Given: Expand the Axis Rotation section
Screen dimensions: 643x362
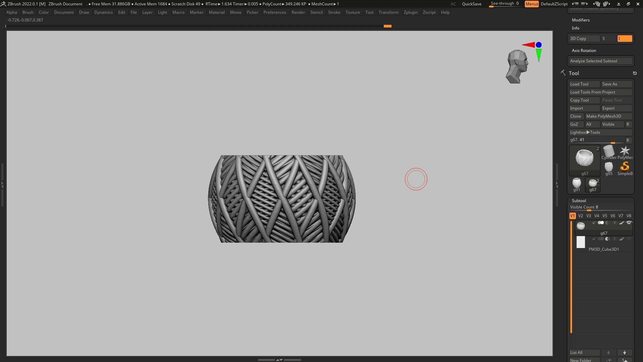Looking at the screenshot, I should pyautogui.click(x=584, y=51).
